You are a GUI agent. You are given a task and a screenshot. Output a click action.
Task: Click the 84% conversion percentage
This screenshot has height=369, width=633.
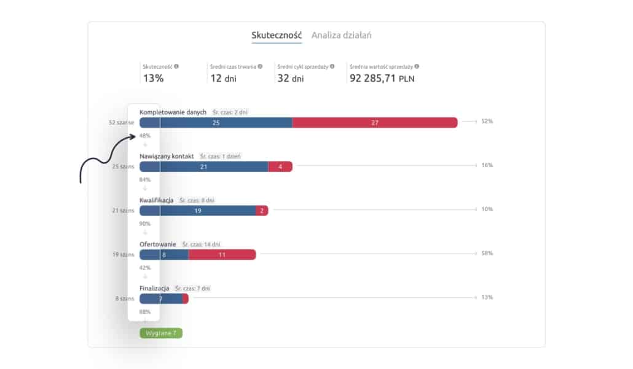tap(145, 179)
